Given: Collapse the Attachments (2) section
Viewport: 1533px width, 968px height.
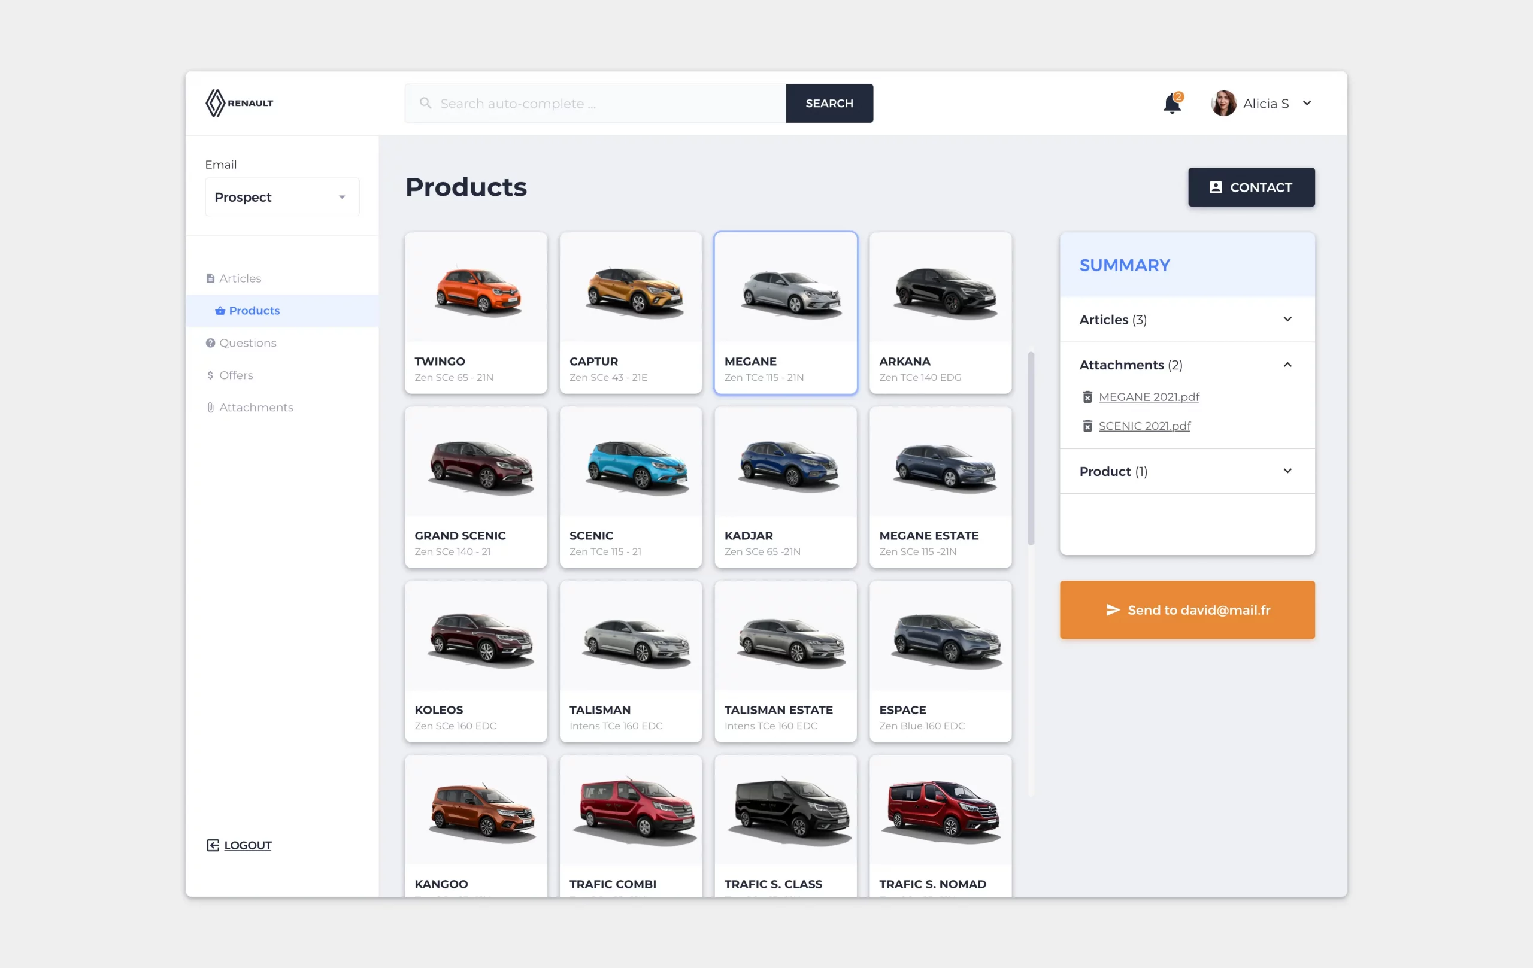Looking at the screenshot, I should (x=1287, y=365).
